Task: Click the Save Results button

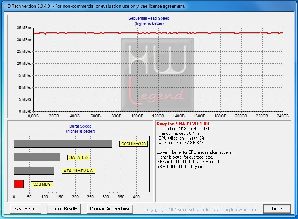Action: [26, 209]
